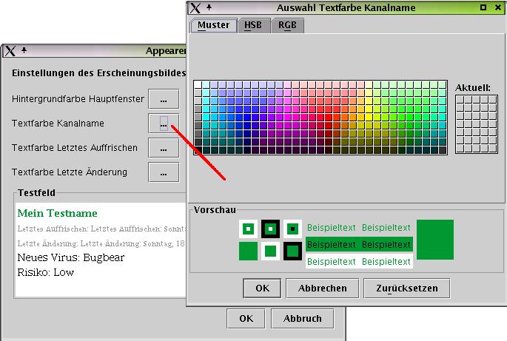Open the HSB tab
The image size is (507, 341).
[x=253, y=25]
